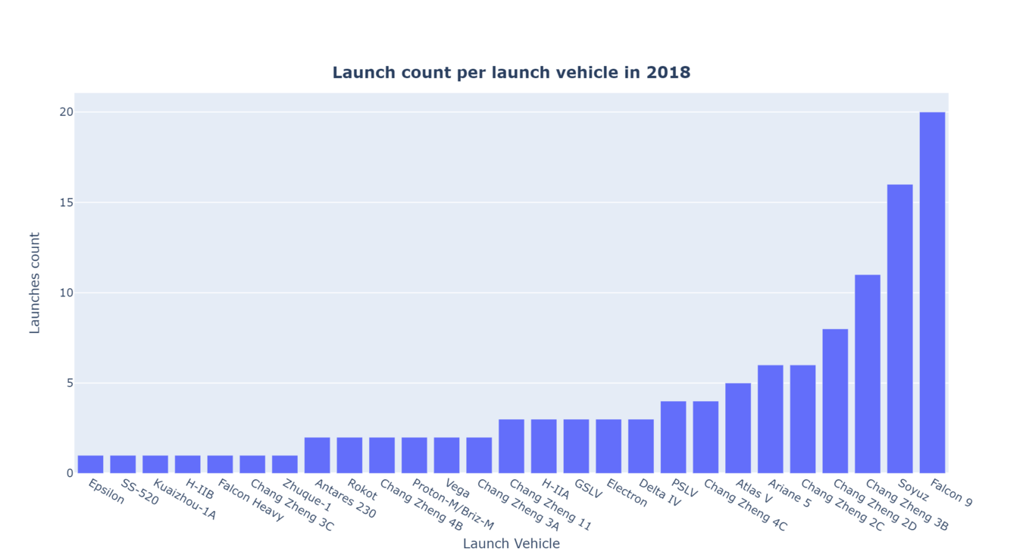Click the Antares 230 bar

click(317, 455)
